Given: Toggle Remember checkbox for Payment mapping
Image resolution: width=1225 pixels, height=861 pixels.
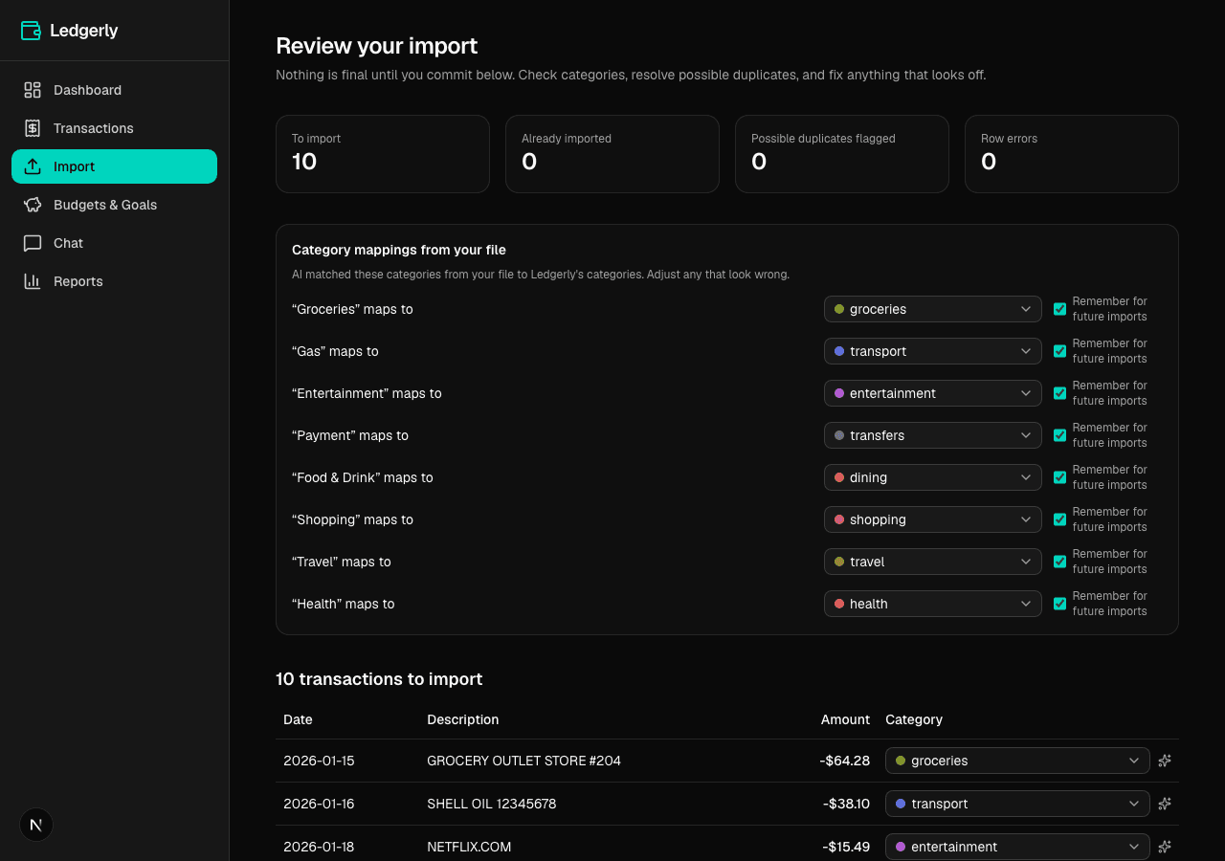Looking at the screenshot, I should [1059, 435].
